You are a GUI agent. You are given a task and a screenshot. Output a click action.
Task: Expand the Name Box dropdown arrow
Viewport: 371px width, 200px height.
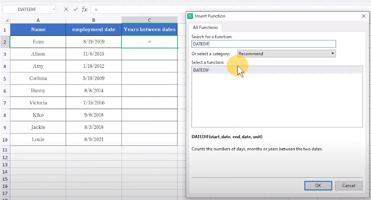54,9
